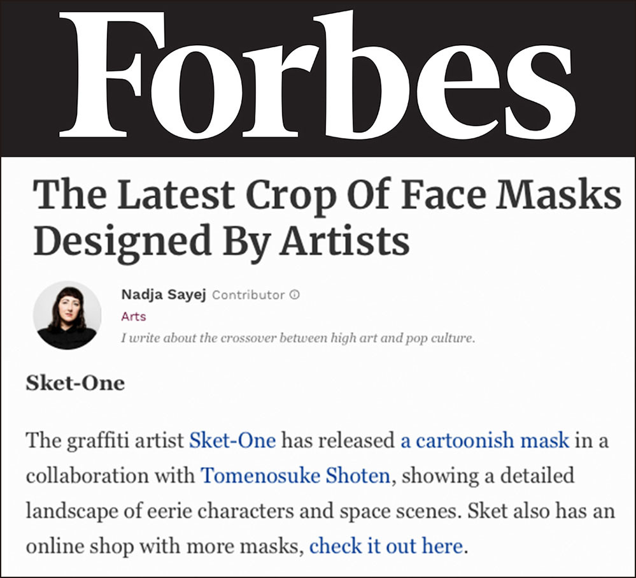Click the words 'has released' in the paragraph

coord(338,440)
